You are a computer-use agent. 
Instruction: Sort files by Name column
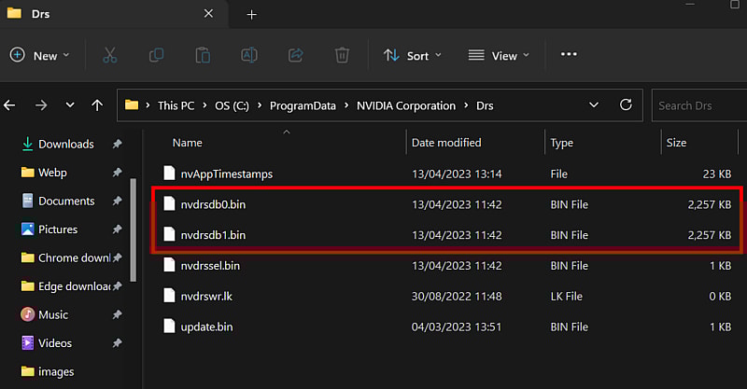pos(188,143)
